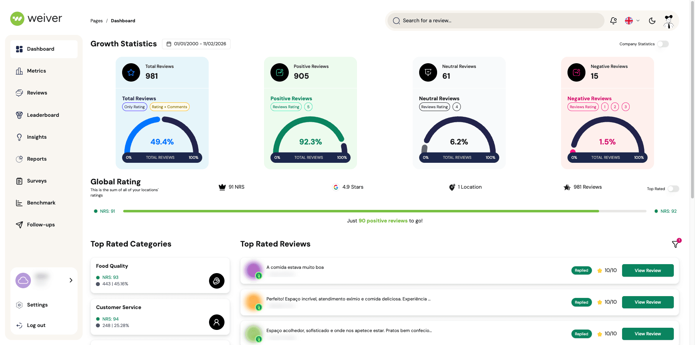The height and width of the screenshot is (345, 695).
Task: View the review 'A comida estava muito boa'
Action: (648, 271)
